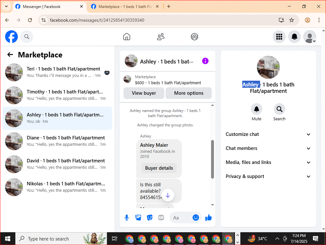
Task: Choose a sticker icon
Action: [150, 218]
